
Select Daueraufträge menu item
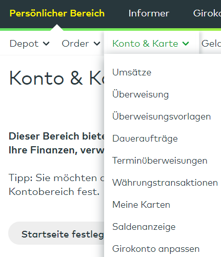(145, 139)
